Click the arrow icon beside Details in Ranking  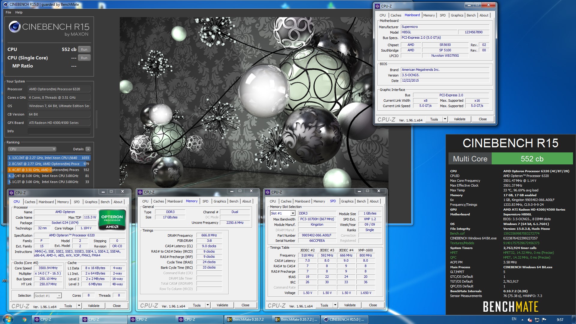(x=88, y=149)
